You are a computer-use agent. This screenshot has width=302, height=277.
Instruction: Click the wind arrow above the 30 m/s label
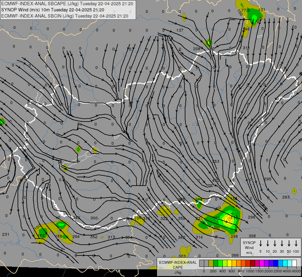[282, 243]
